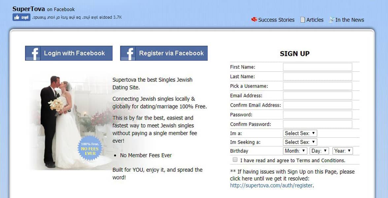Open the Im a Select Sex dropdown
The width and height of the screenshot is (388, 198).
pyautogui.click(x=300, y=133)
